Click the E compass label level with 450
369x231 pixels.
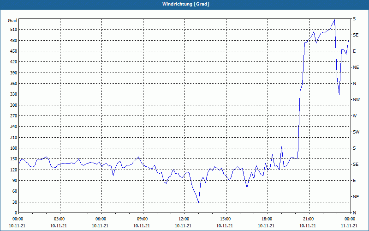tap(354, 51)
